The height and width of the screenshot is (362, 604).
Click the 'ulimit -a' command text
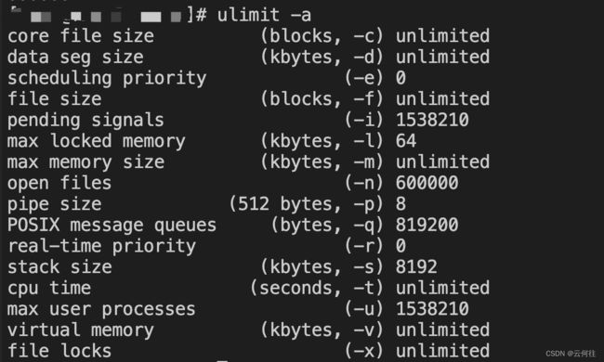264,16
